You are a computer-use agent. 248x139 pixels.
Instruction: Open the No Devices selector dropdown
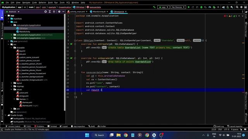(x=178, y=7)
